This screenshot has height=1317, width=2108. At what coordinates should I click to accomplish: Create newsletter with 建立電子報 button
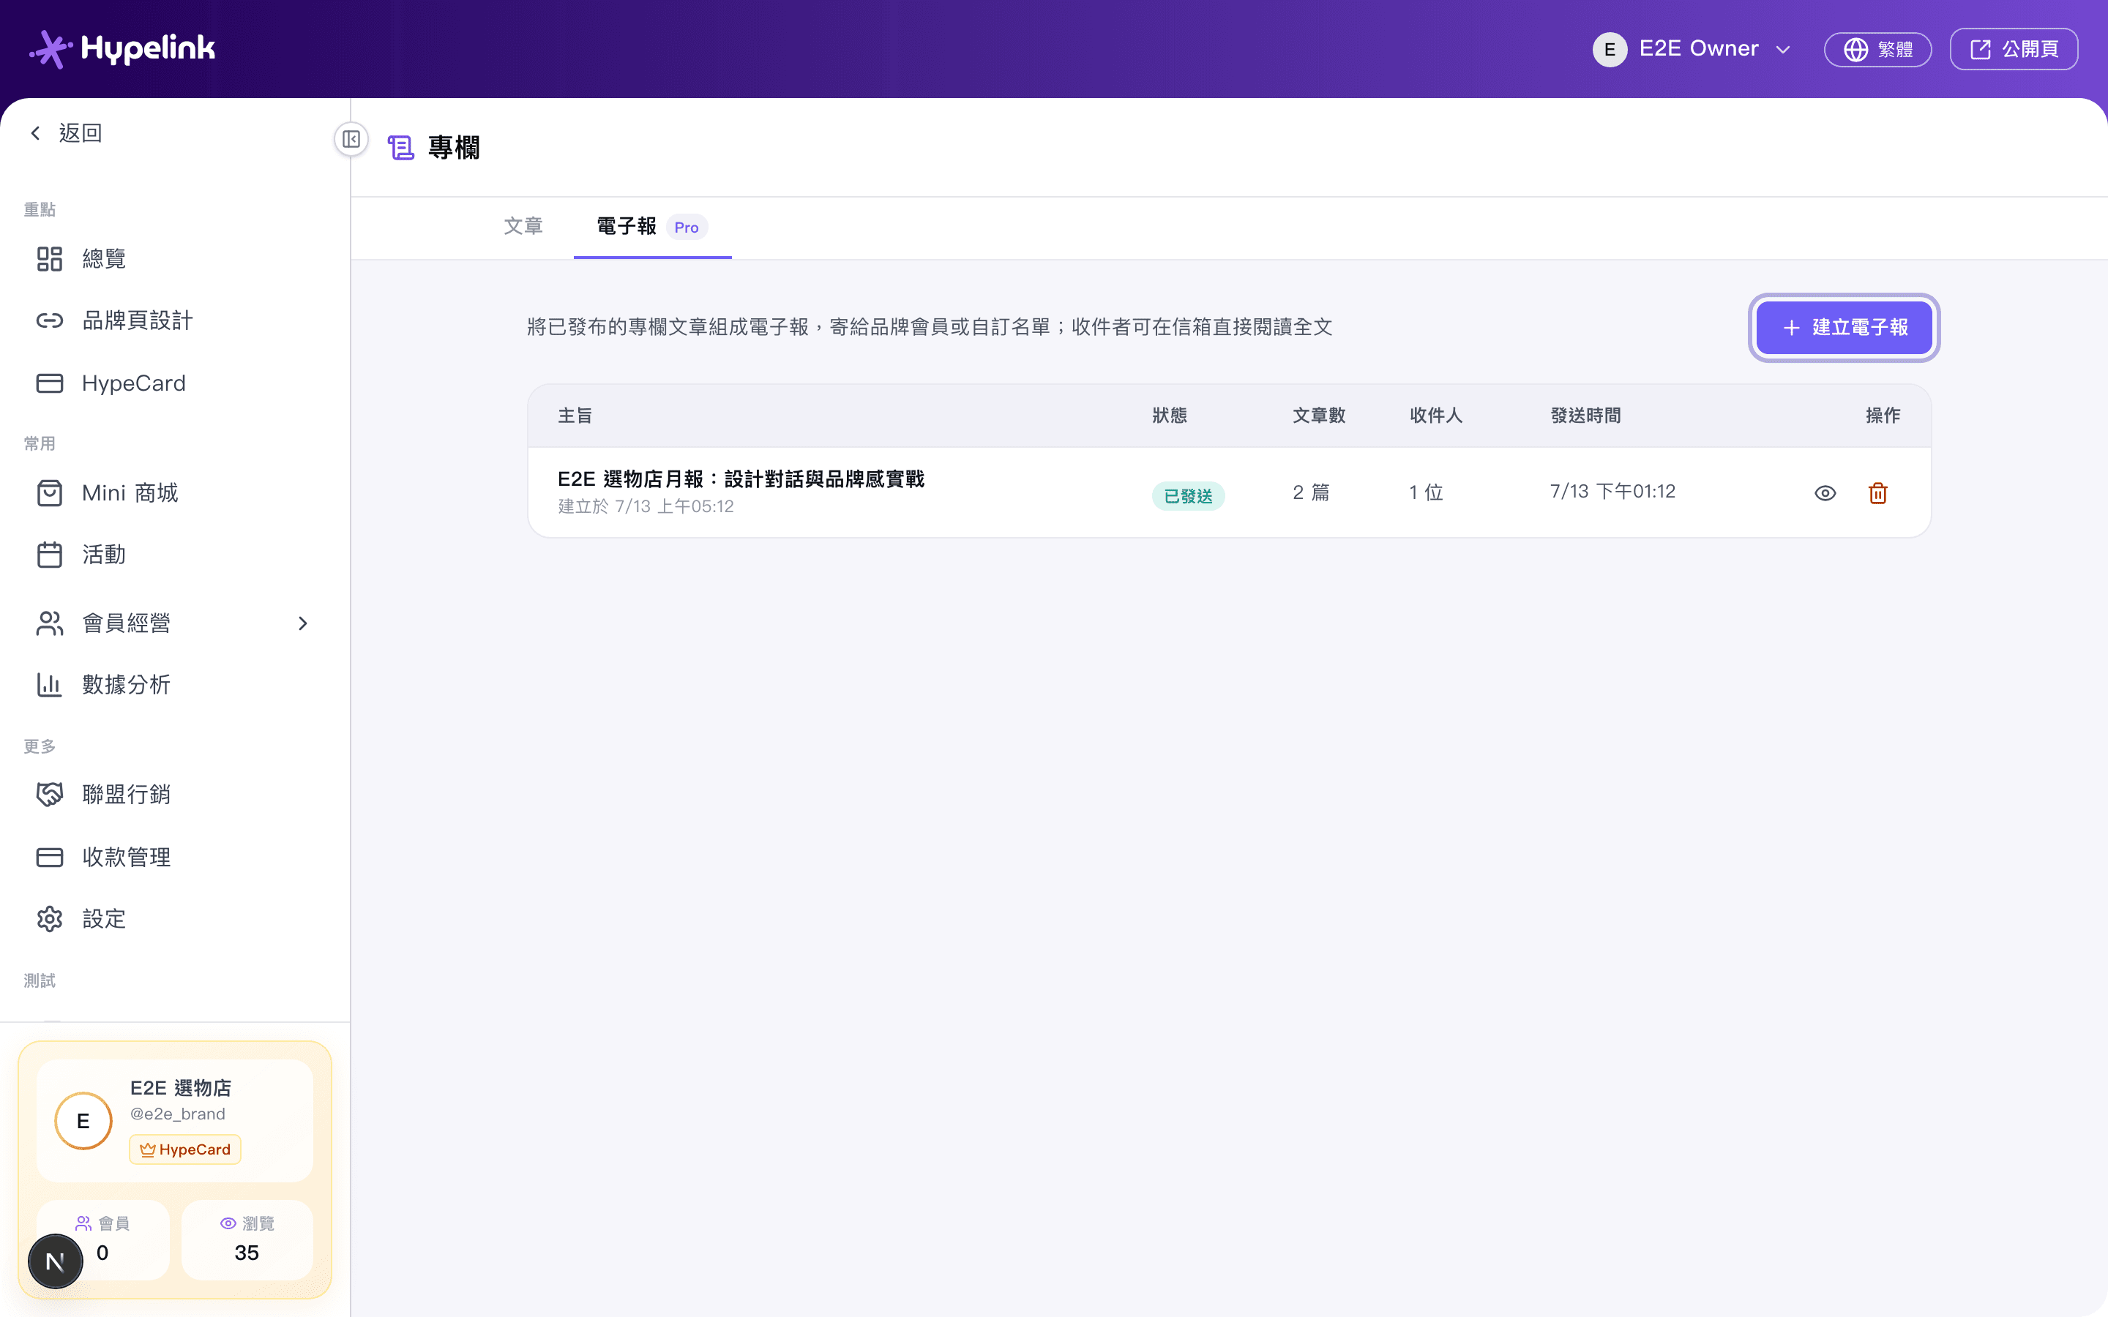(1844, 328)
